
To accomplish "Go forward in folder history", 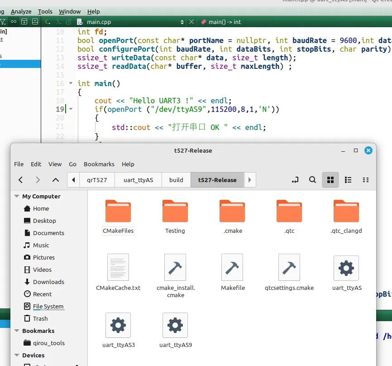I will click(x=38, y=180).
